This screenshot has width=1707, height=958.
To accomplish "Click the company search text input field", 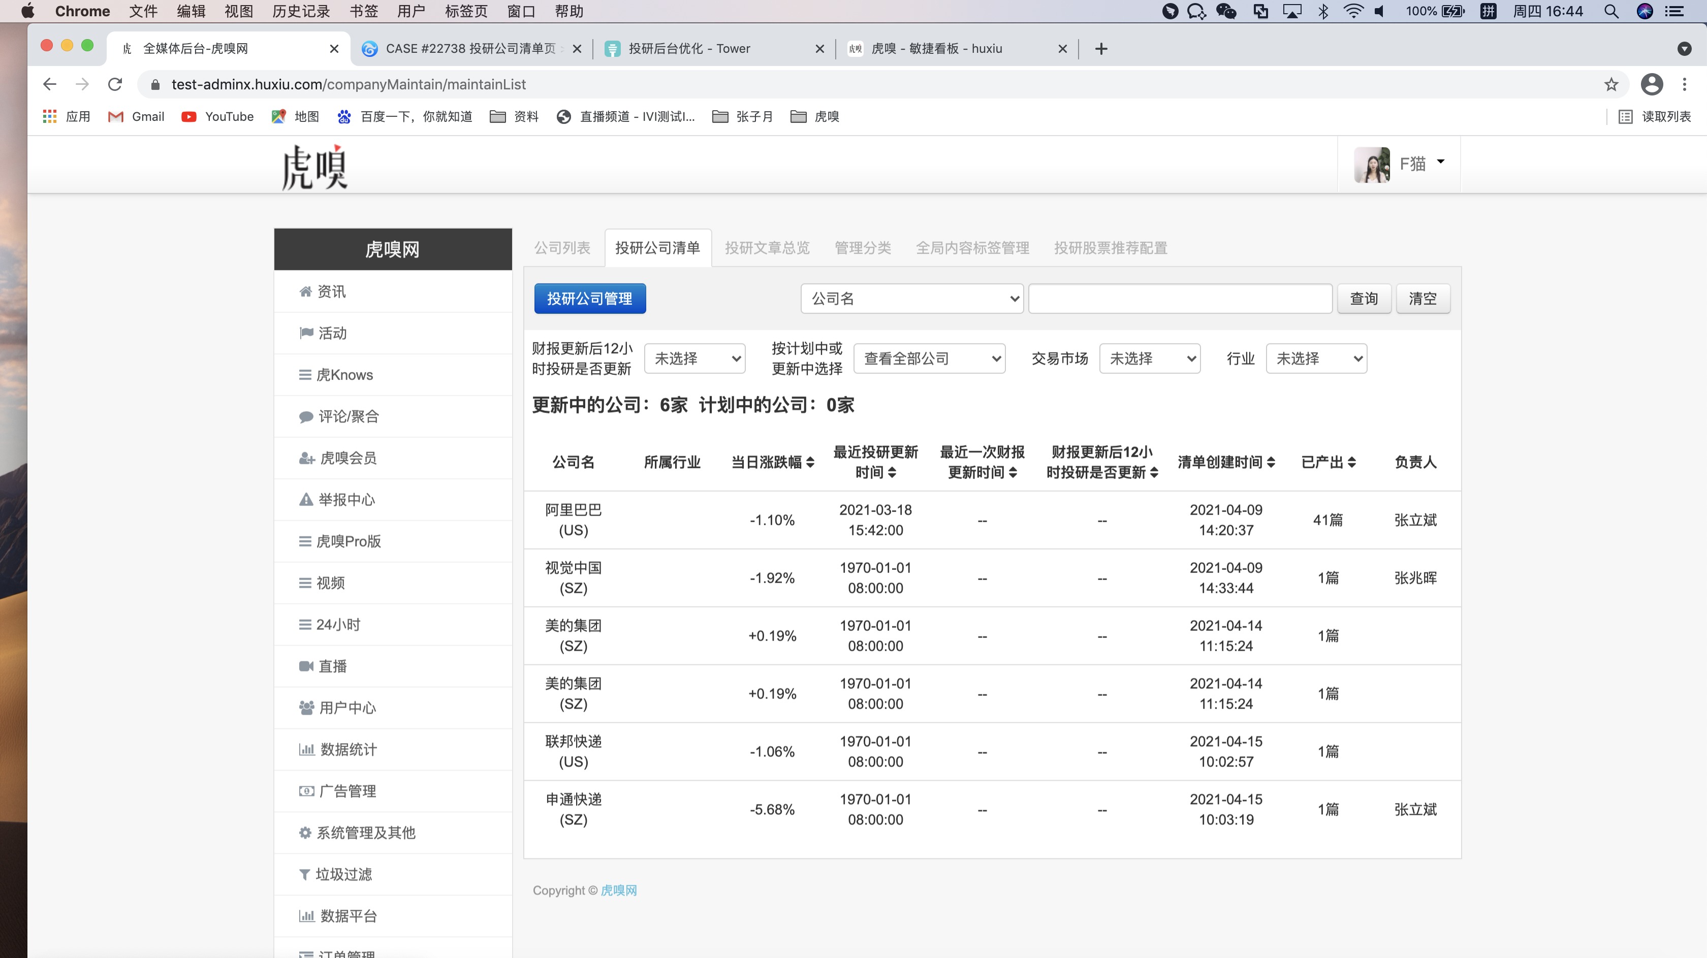I will tap(1180, 299).
